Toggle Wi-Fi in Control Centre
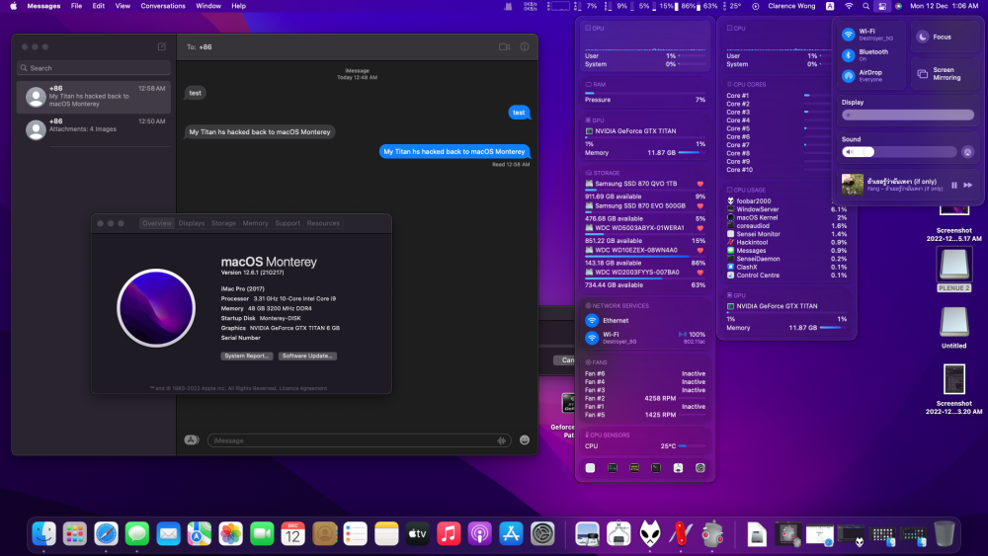Viewport: 988px width, 556px height. coord(849,35)
